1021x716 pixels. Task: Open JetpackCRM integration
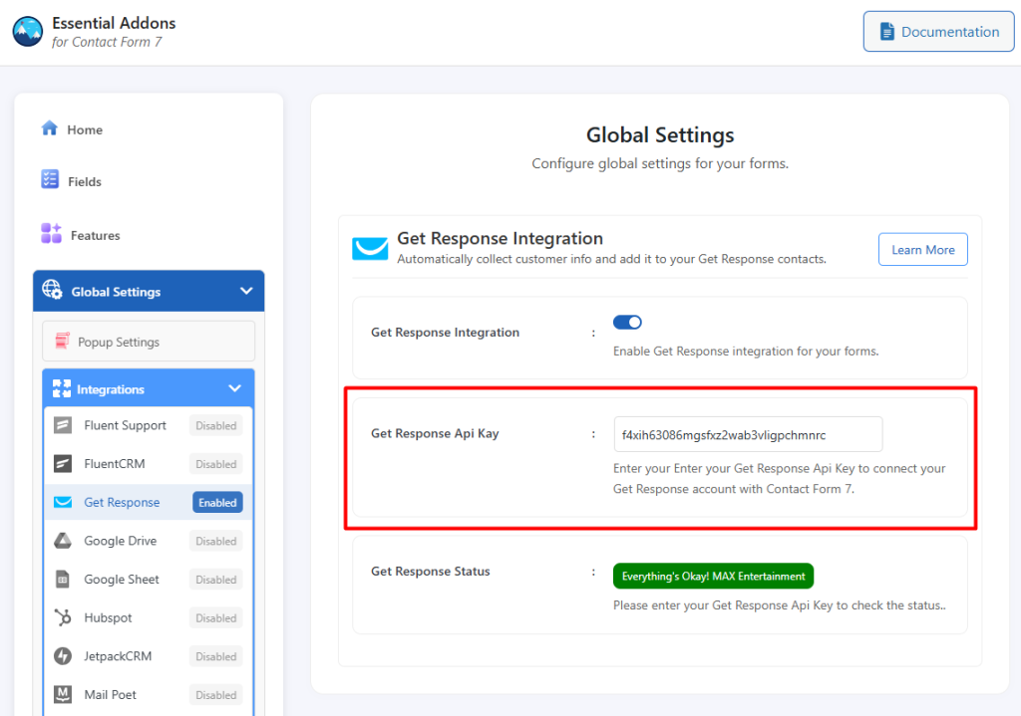tap(118, 656)
